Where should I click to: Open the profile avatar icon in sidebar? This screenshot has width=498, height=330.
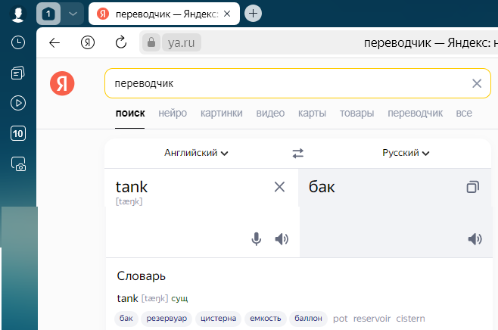(x=18, y=14)
